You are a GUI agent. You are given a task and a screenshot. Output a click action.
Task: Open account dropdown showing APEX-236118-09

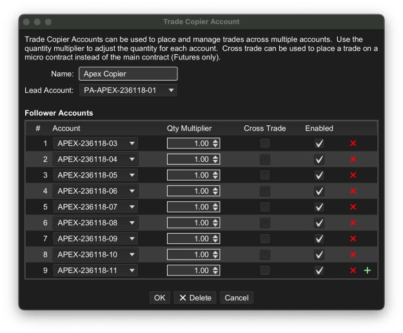(95, 239)
